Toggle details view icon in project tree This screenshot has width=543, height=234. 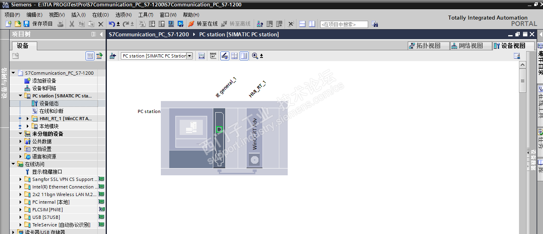pos(90,56)
